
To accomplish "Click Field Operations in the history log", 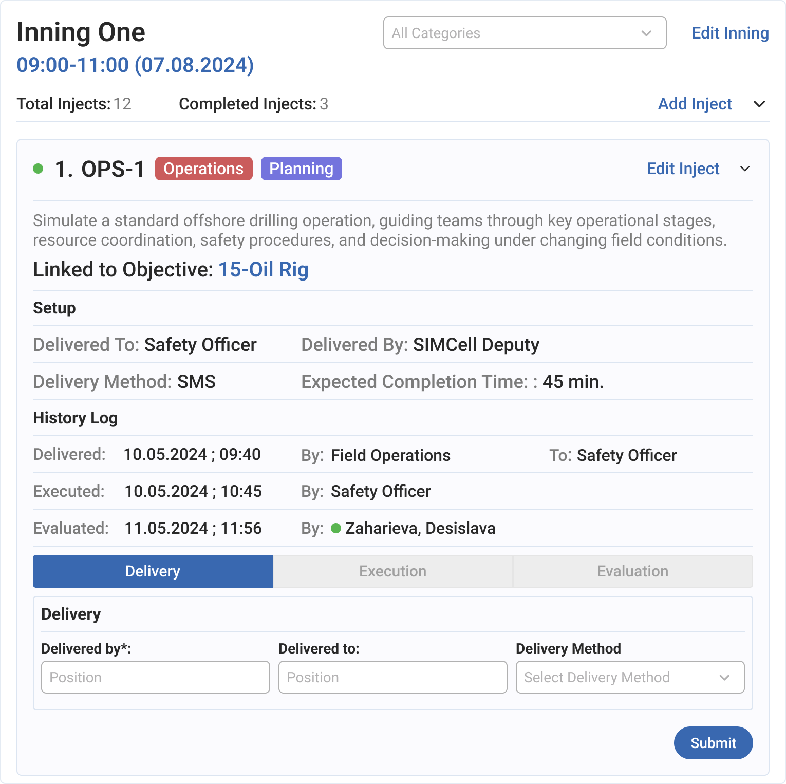I will coord(390,455).
